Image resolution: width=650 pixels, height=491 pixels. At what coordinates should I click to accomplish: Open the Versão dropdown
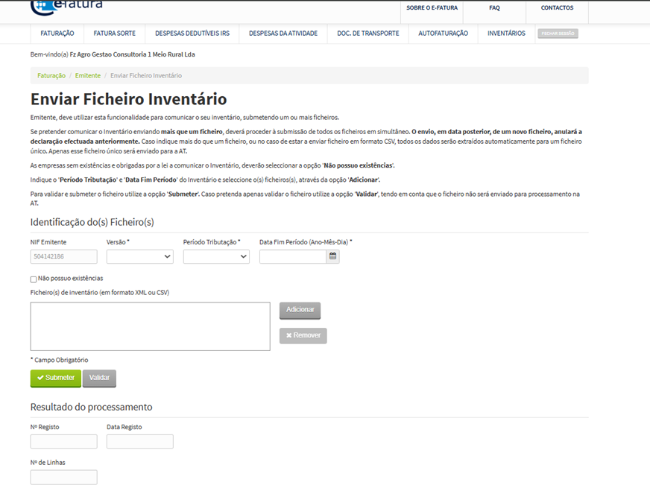(139, 256)
